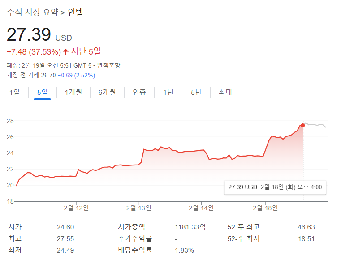Click the current price 27.39
Image resolution: width=341 pixels, height=263 pixels.
[29, 34]
